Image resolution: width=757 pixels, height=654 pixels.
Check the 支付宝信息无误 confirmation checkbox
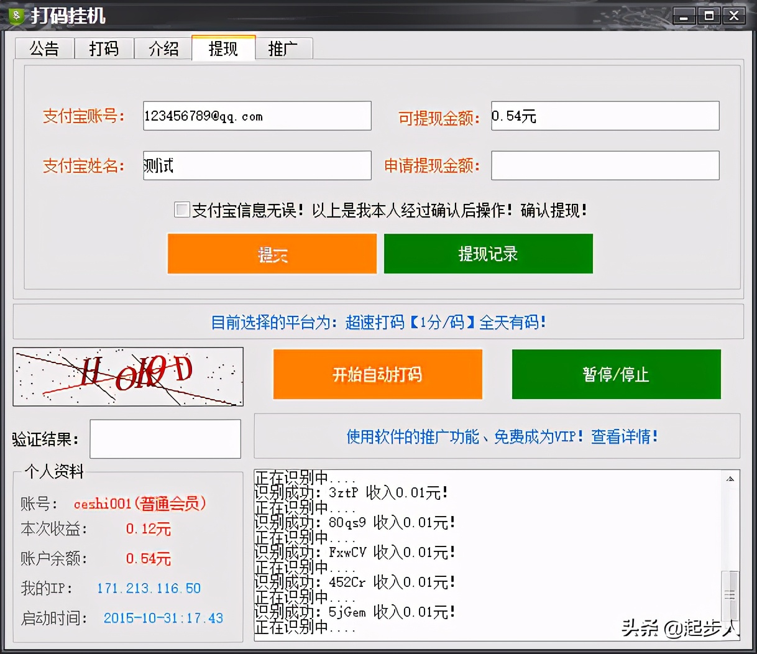[x=181, y=211]
